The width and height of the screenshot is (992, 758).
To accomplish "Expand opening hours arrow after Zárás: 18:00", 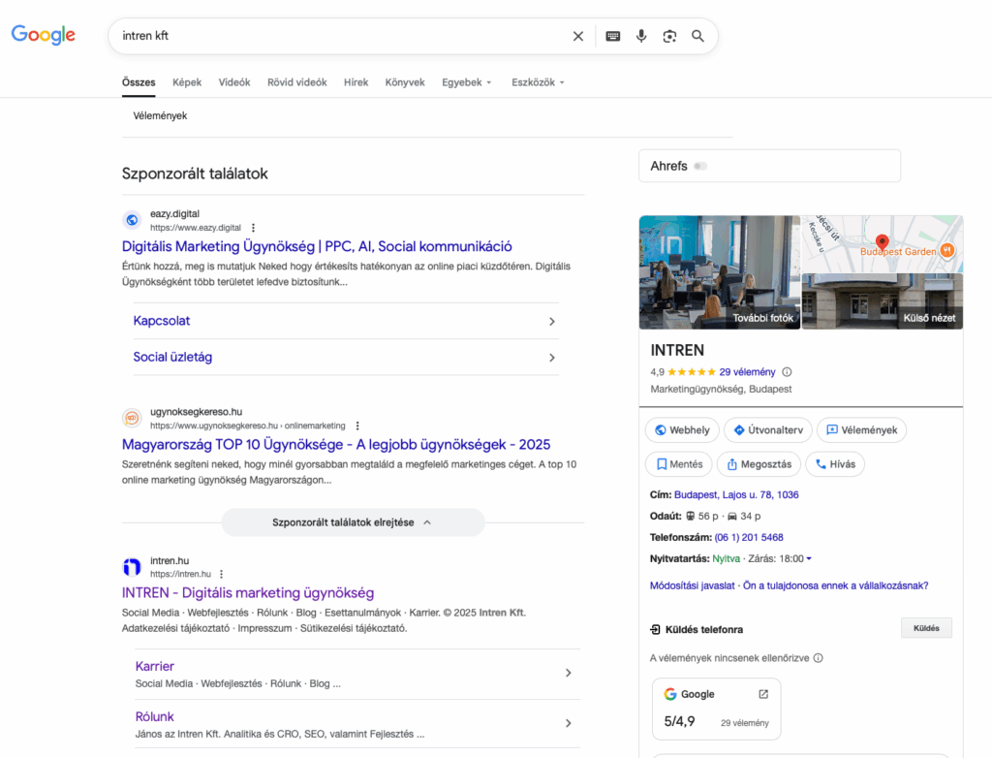I will 809,559.
